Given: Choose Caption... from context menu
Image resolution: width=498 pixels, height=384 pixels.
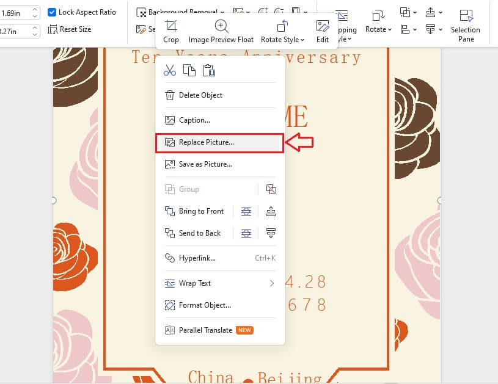Looking at the screenshot, I should [x=220, y=120].
